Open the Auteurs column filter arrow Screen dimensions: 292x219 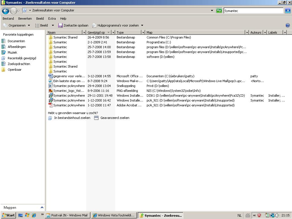click(265, 33)
